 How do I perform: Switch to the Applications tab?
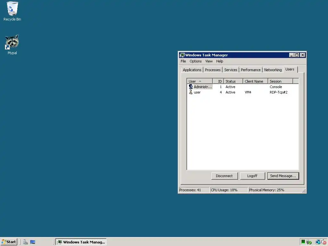click(x=192, y=70)
